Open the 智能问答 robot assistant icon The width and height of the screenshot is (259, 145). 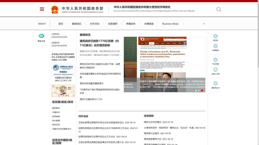click(x=42, y=36)
